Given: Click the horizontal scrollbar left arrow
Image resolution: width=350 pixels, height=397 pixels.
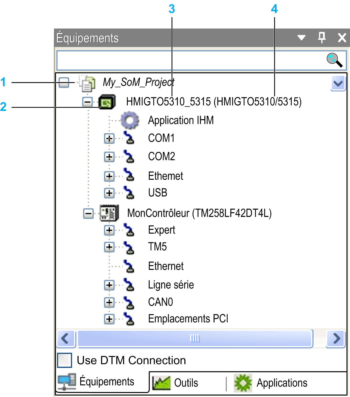Looking at the screenshot, I should point(66,339).
